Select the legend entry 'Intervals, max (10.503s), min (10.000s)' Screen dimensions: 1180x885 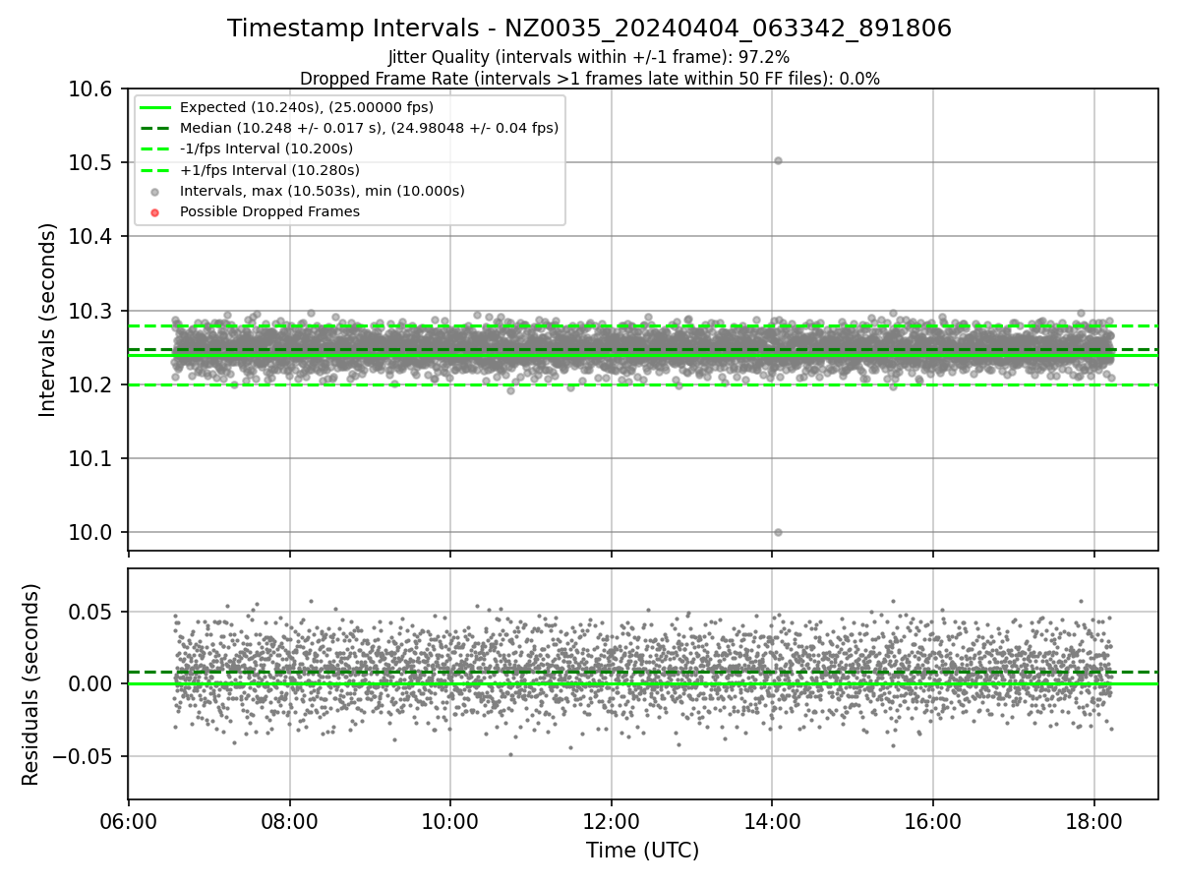pyautogui.click(x=322, y=191)
